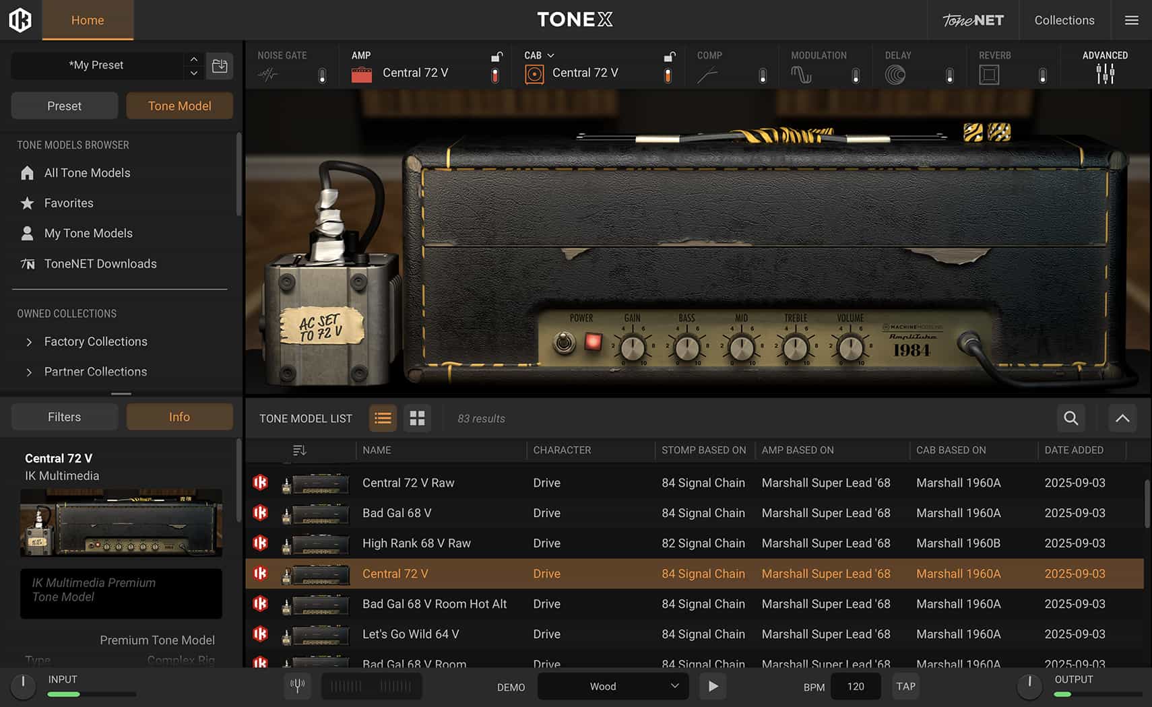This screenshot has height=707, width=1152.
Task: Click the sort order icon in list header
Action: [300, 450]
